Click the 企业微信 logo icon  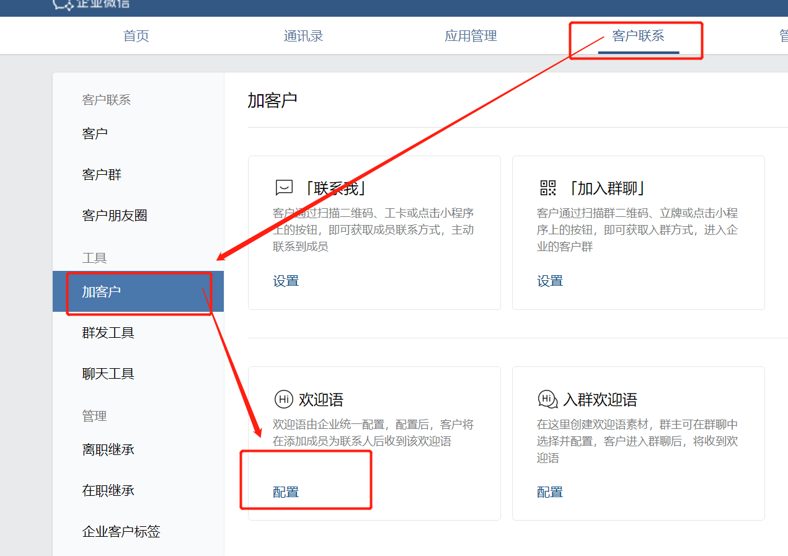tap(63, 4)
